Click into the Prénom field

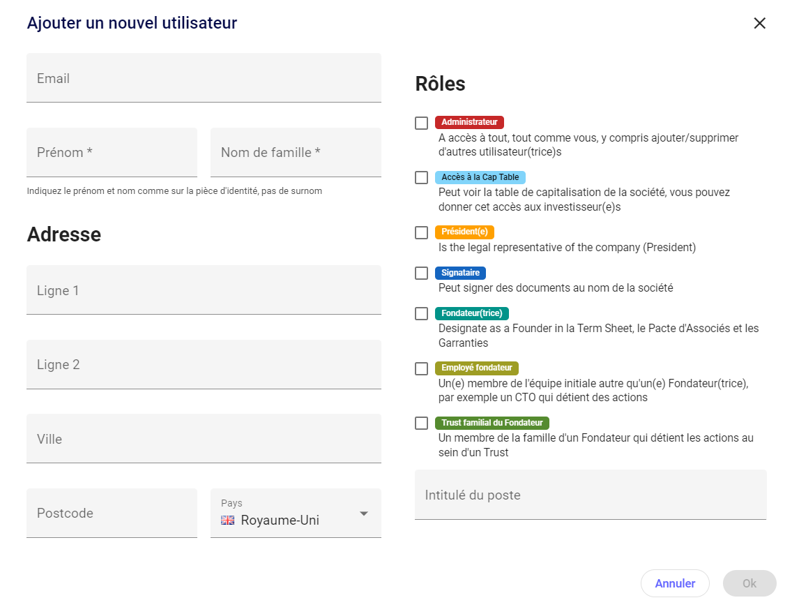click(x=112, y=152)
